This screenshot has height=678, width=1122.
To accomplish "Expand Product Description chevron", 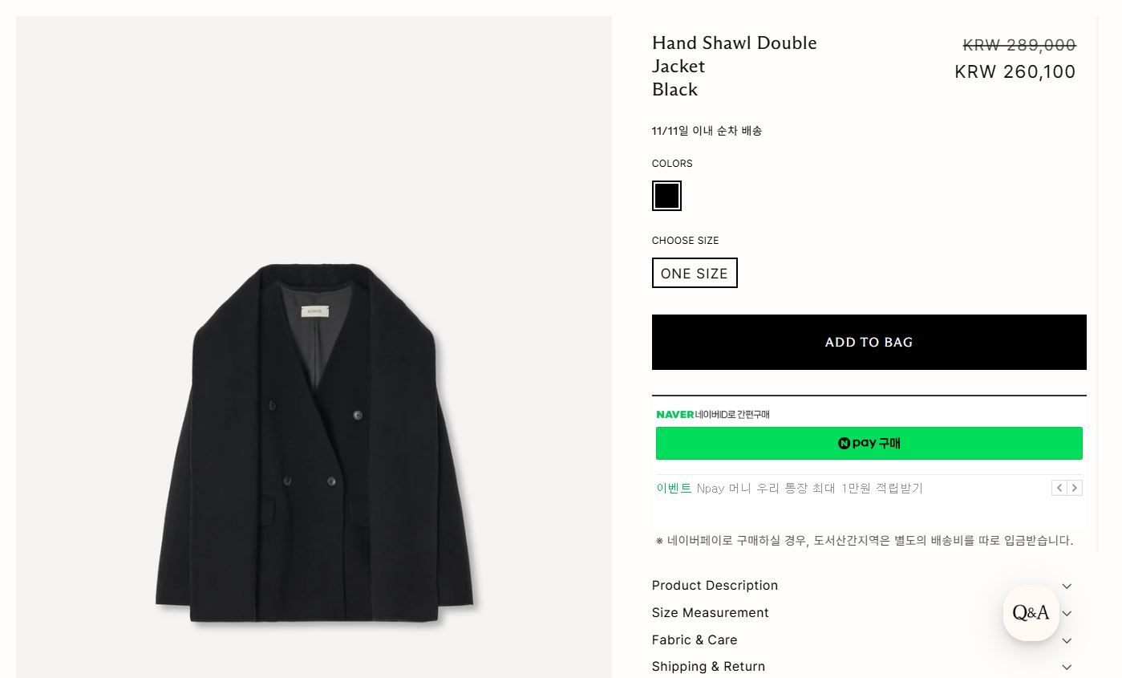I will click(1067, 587).
